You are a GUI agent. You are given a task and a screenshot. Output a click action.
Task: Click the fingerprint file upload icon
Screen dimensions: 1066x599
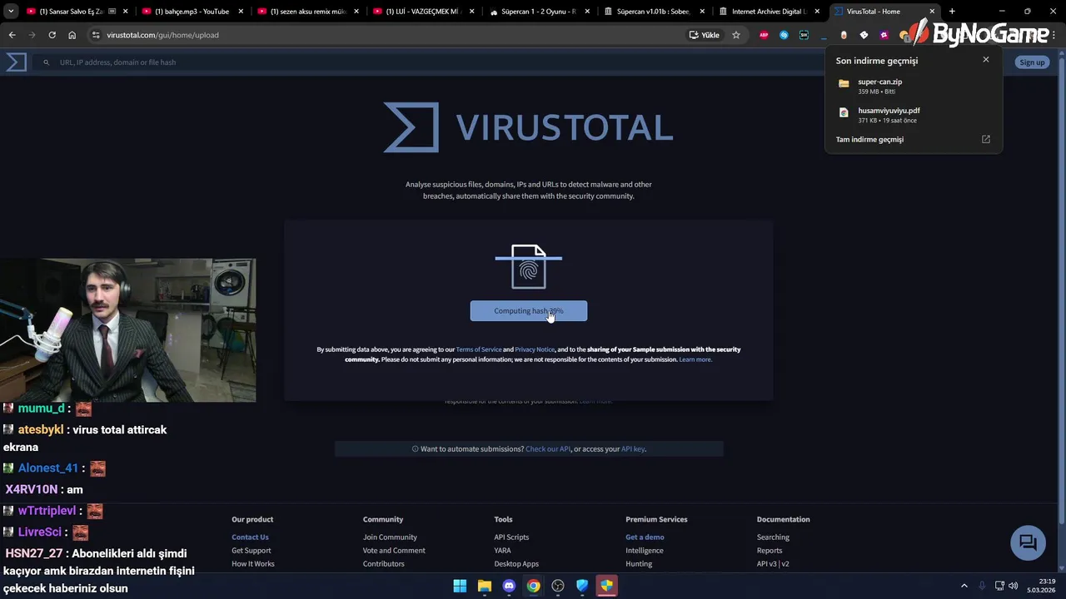click(x=529, y=266)
